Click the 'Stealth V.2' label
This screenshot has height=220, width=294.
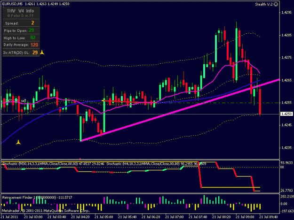coord(264,4)
